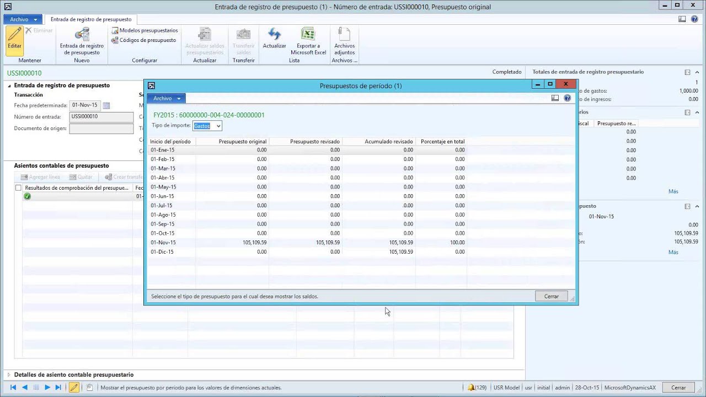The width and height of the screenshot is (706, 397).
Task: Click Documento de origen field
Action: click(x=101, y=128)
